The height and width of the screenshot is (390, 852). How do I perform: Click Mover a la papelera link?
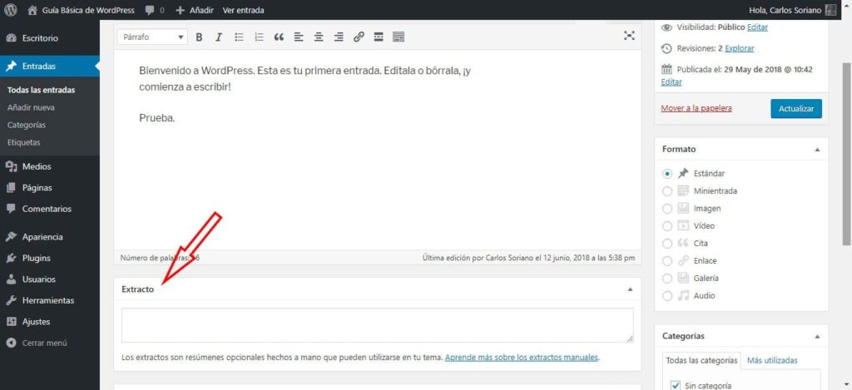point(696,108)
